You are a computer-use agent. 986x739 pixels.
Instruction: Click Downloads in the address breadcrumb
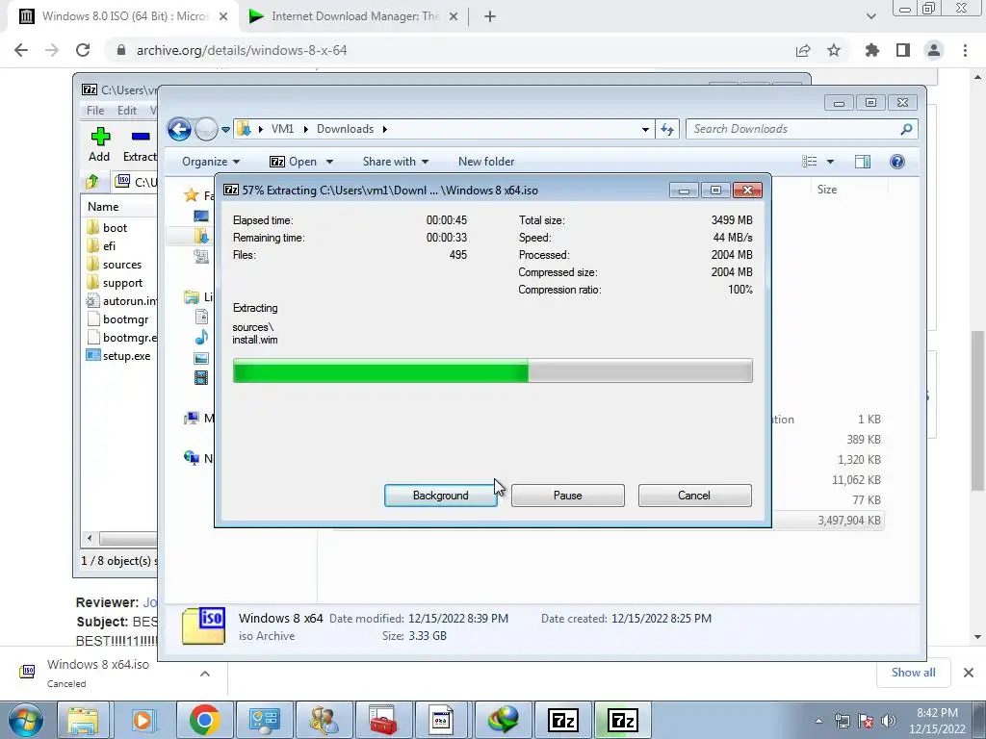(345, 129)
